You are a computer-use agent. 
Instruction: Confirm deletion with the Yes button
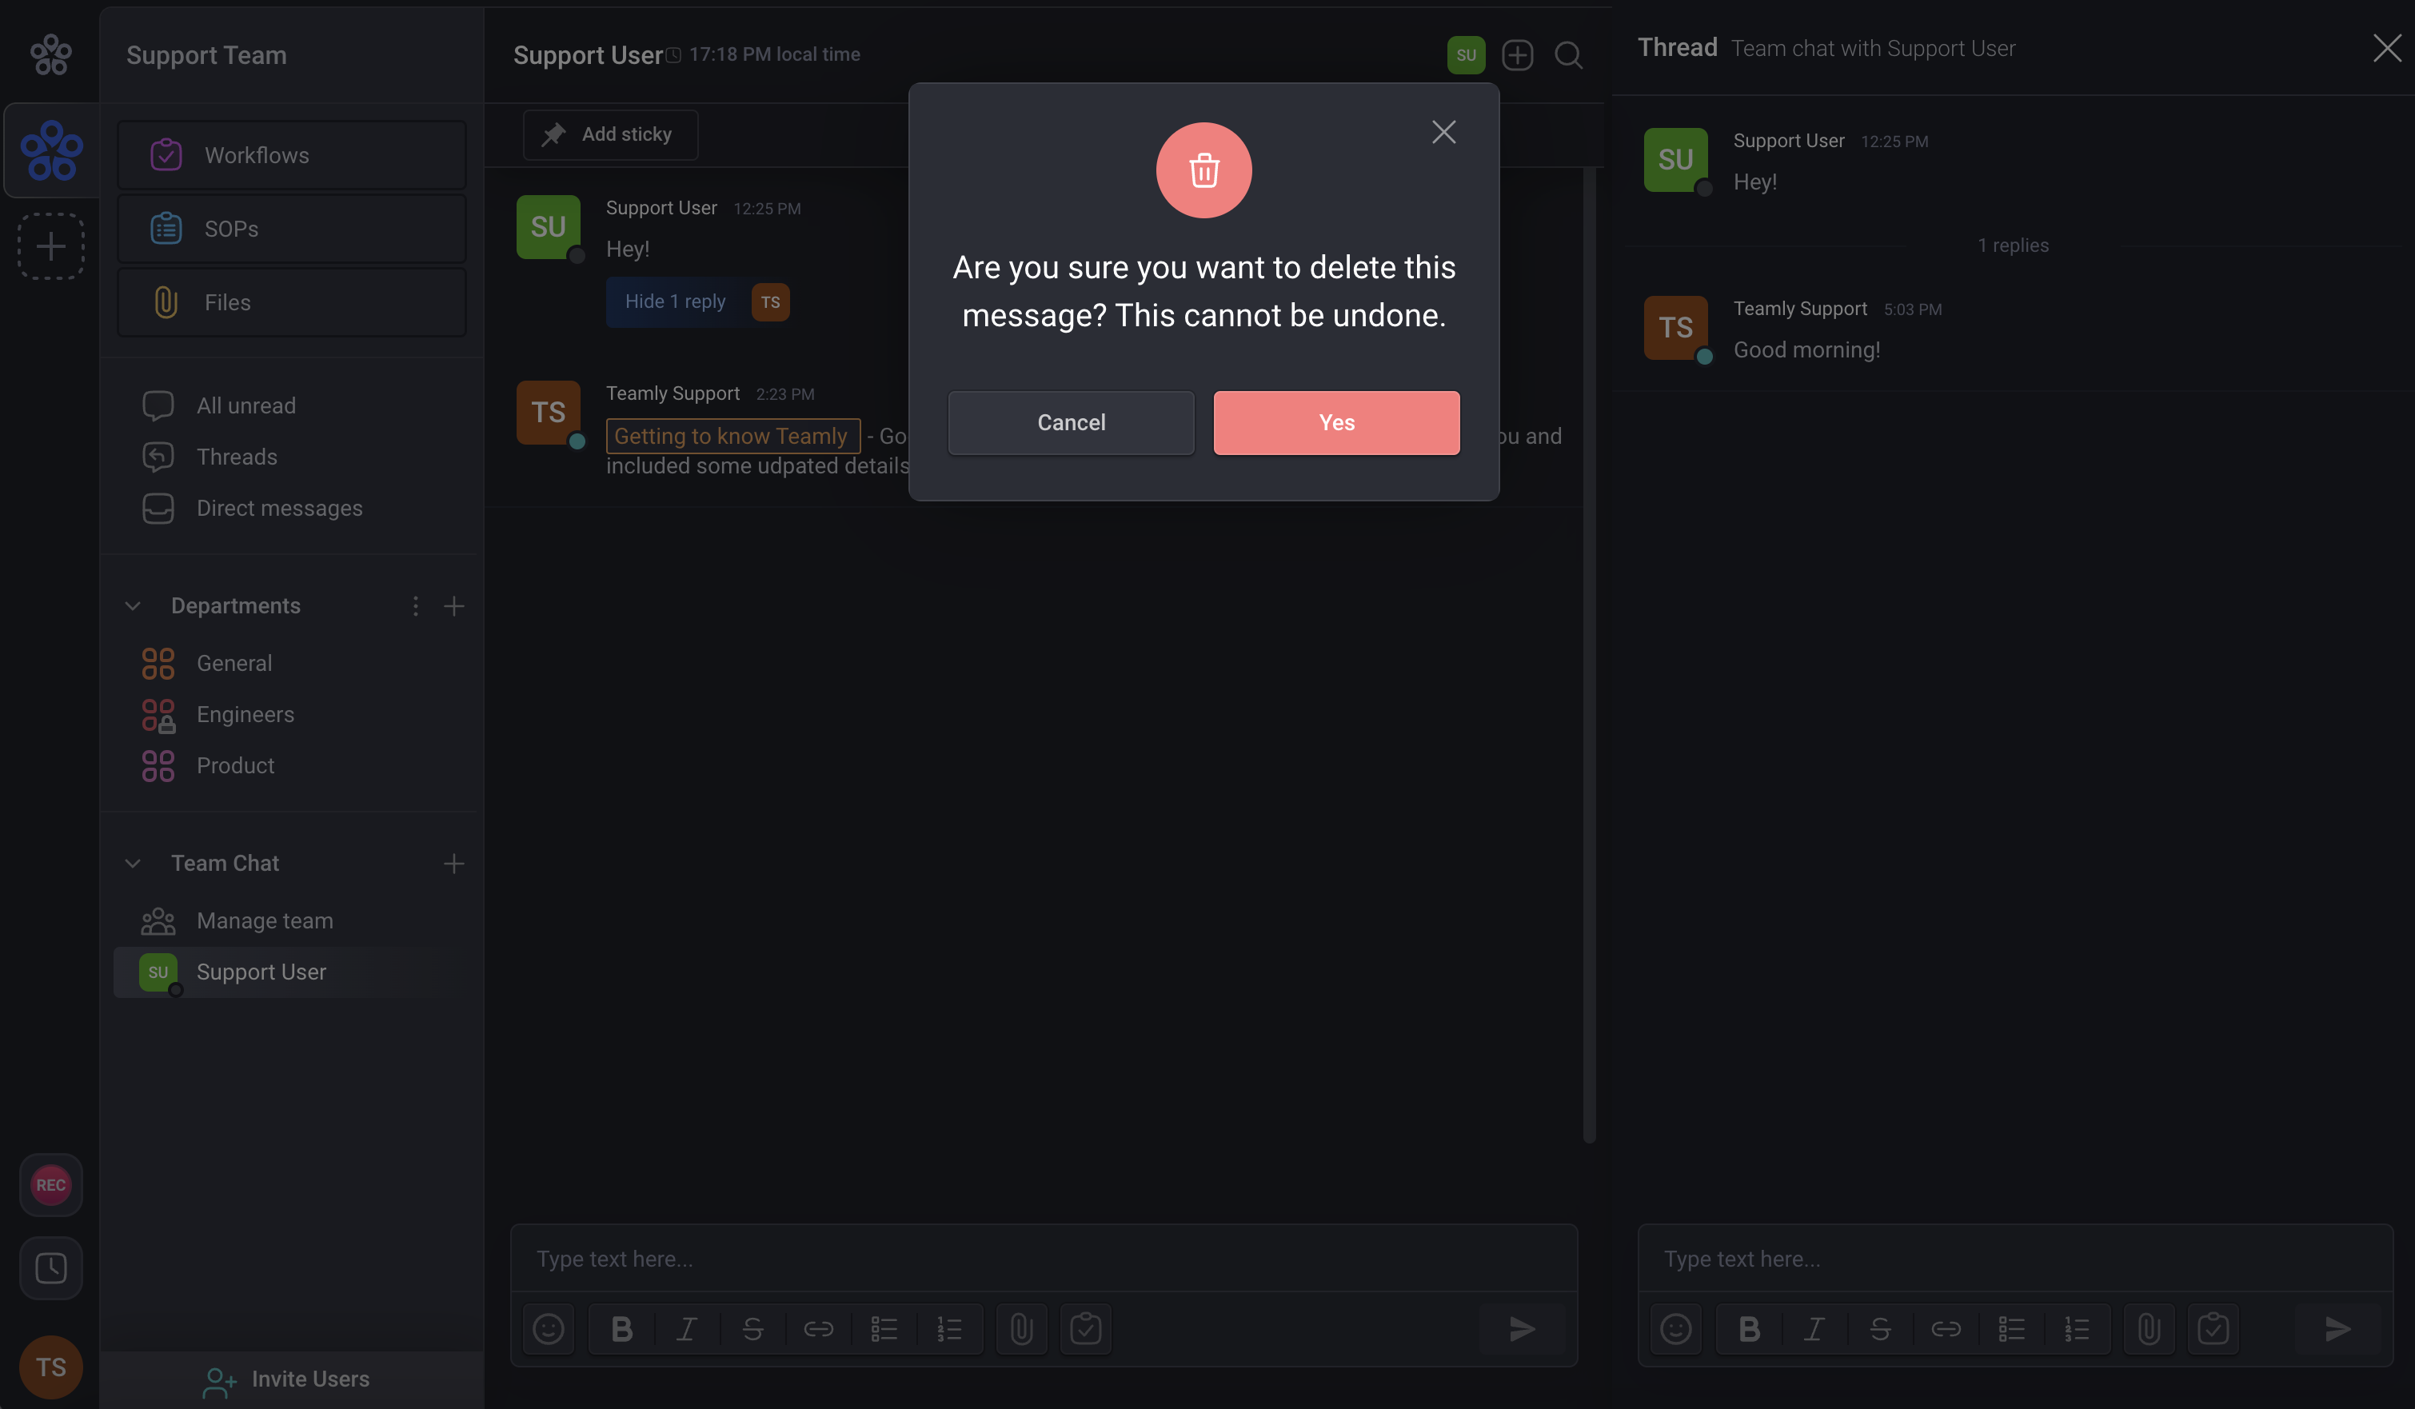coord(1336,423)
